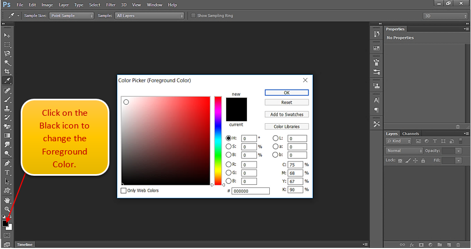
Task: Select the Gradient tool
Action: click(x=7, y=135)
